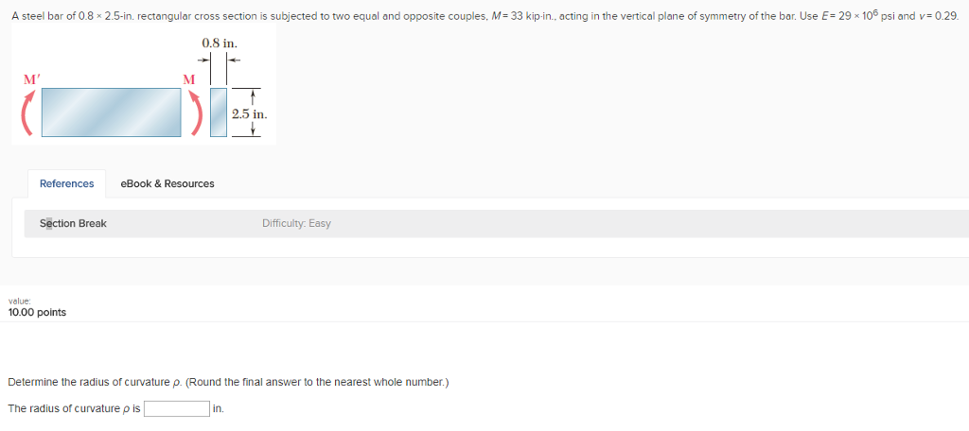This screenshot has height=431, width=969.
Task: Click the narrow blue cross-section rectangle
Action: [x=219, y=112]
